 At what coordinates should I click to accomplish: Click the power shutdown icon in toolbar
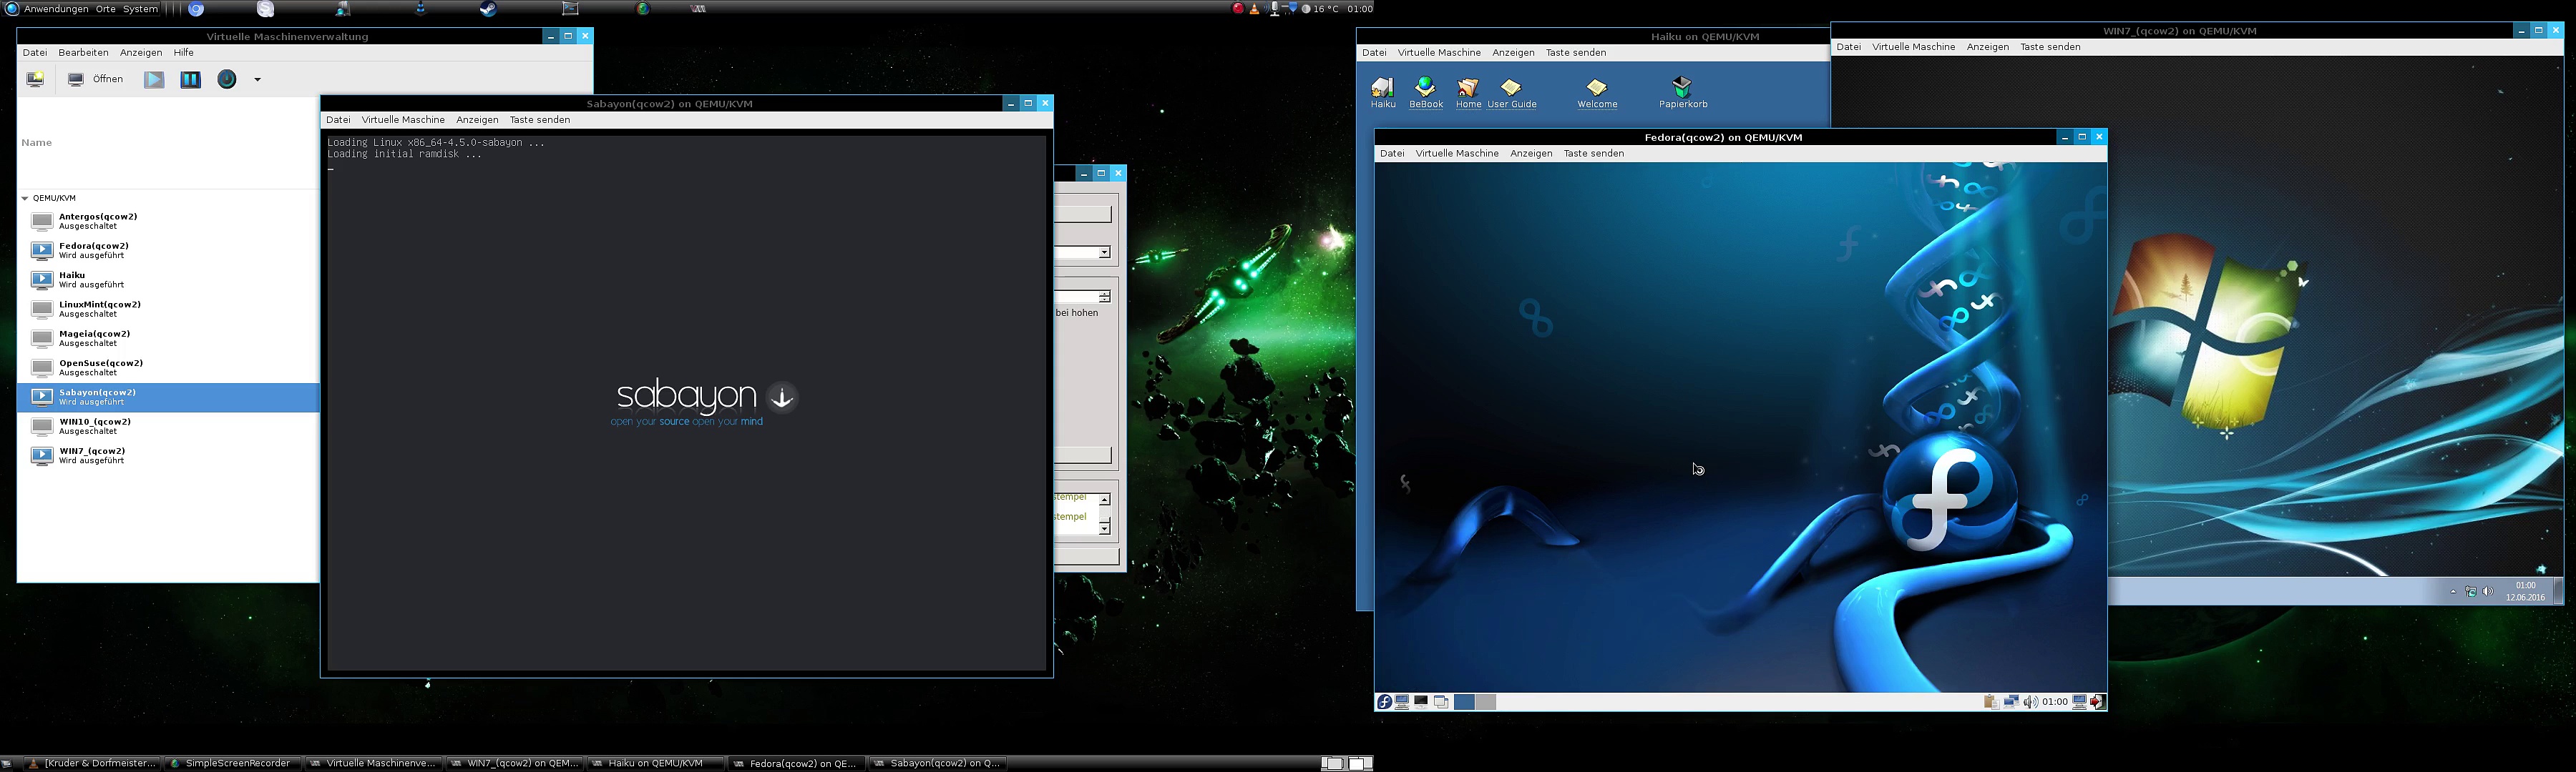tap(227, 79)
